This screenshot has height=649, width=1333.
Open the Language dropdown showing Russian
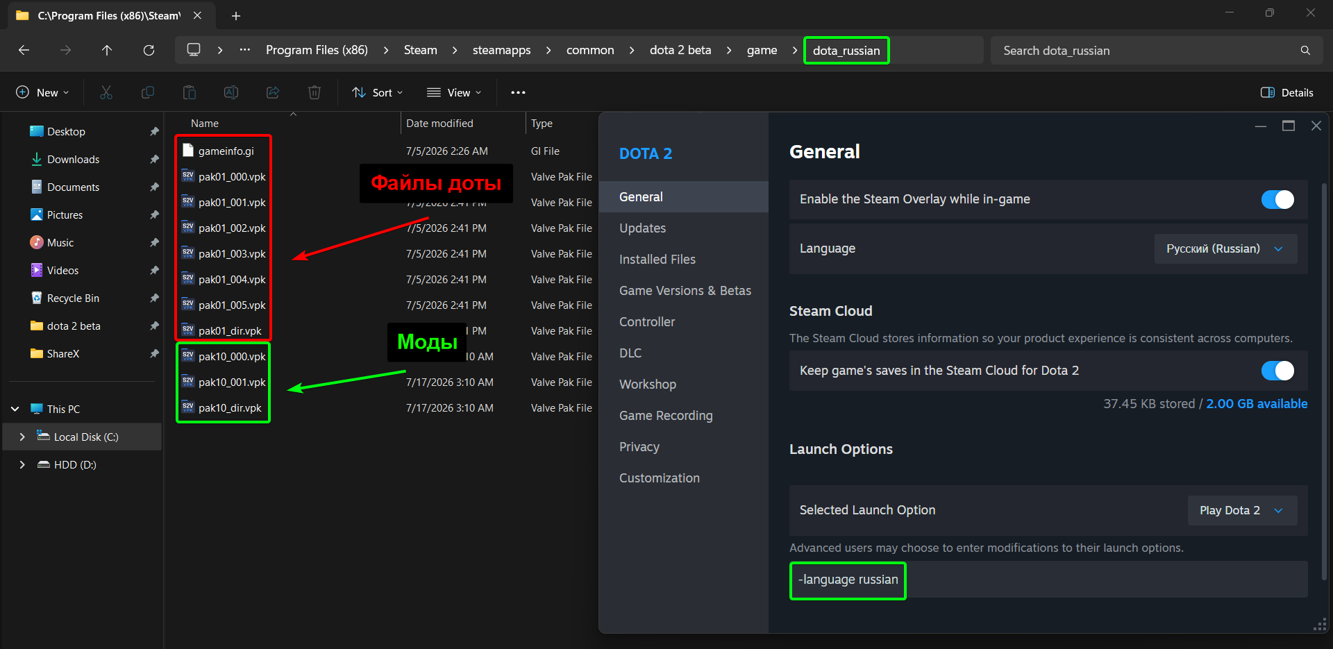[x=1225, y=248]
